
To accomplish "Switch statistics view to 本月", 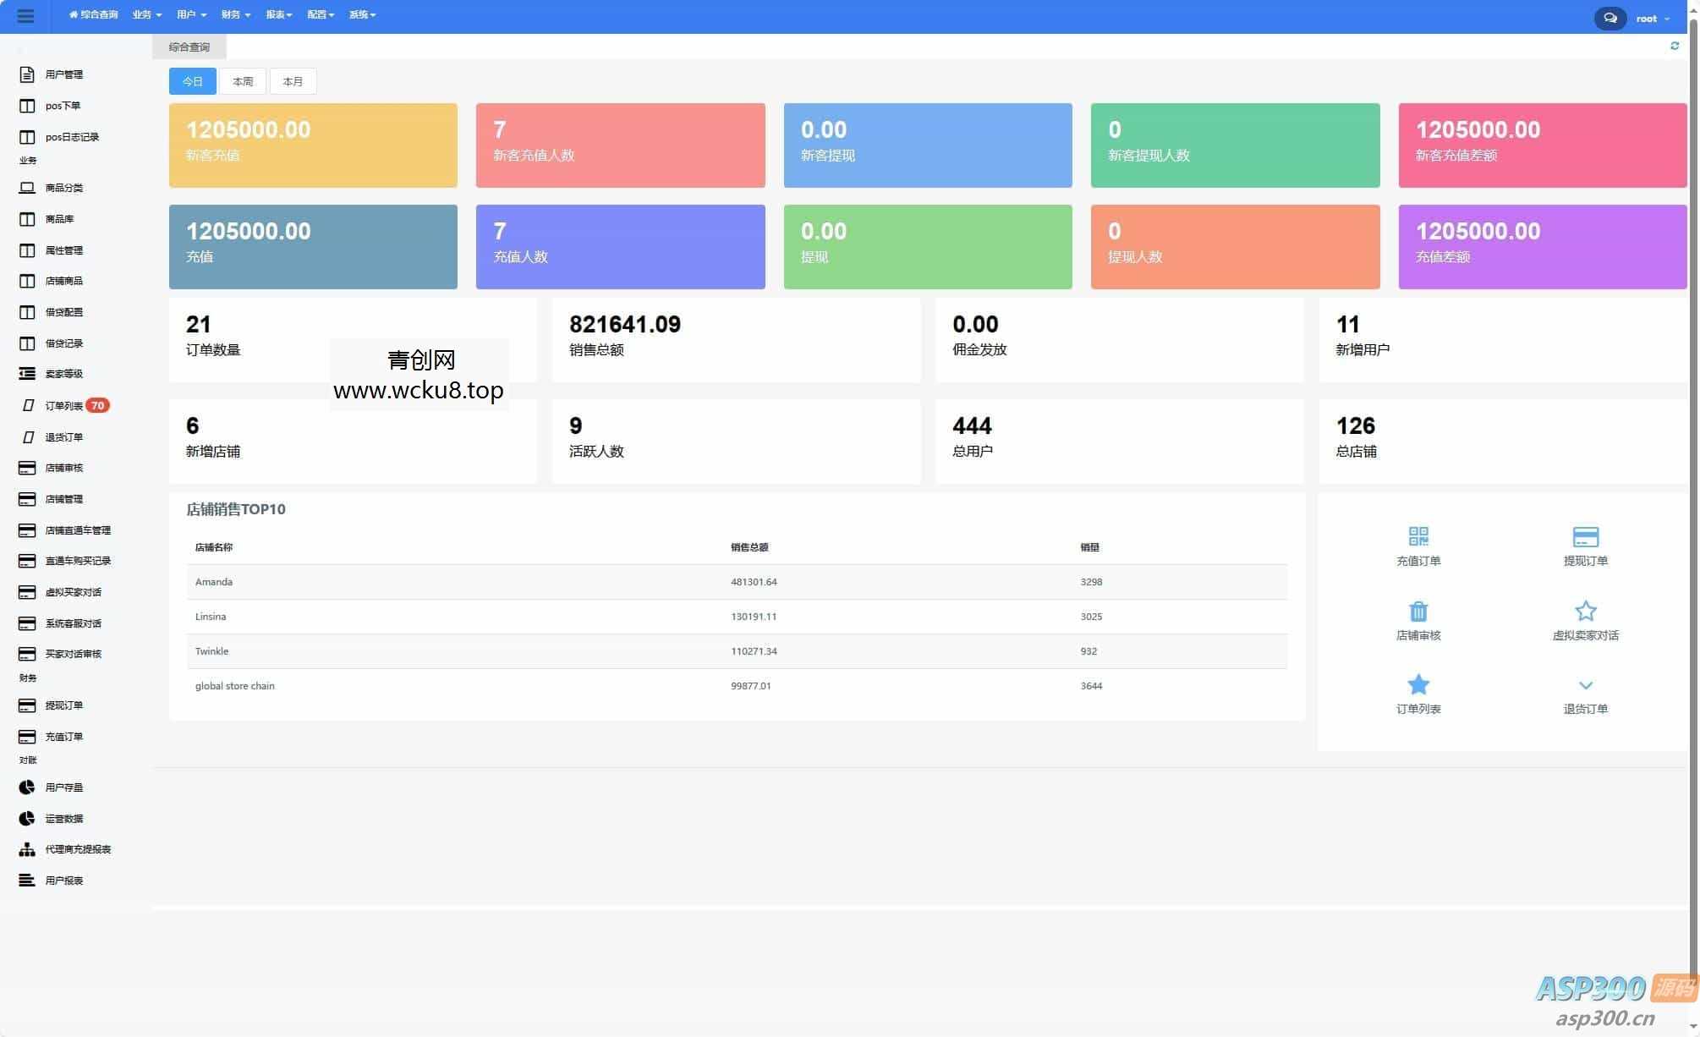I will coord(293,81).
